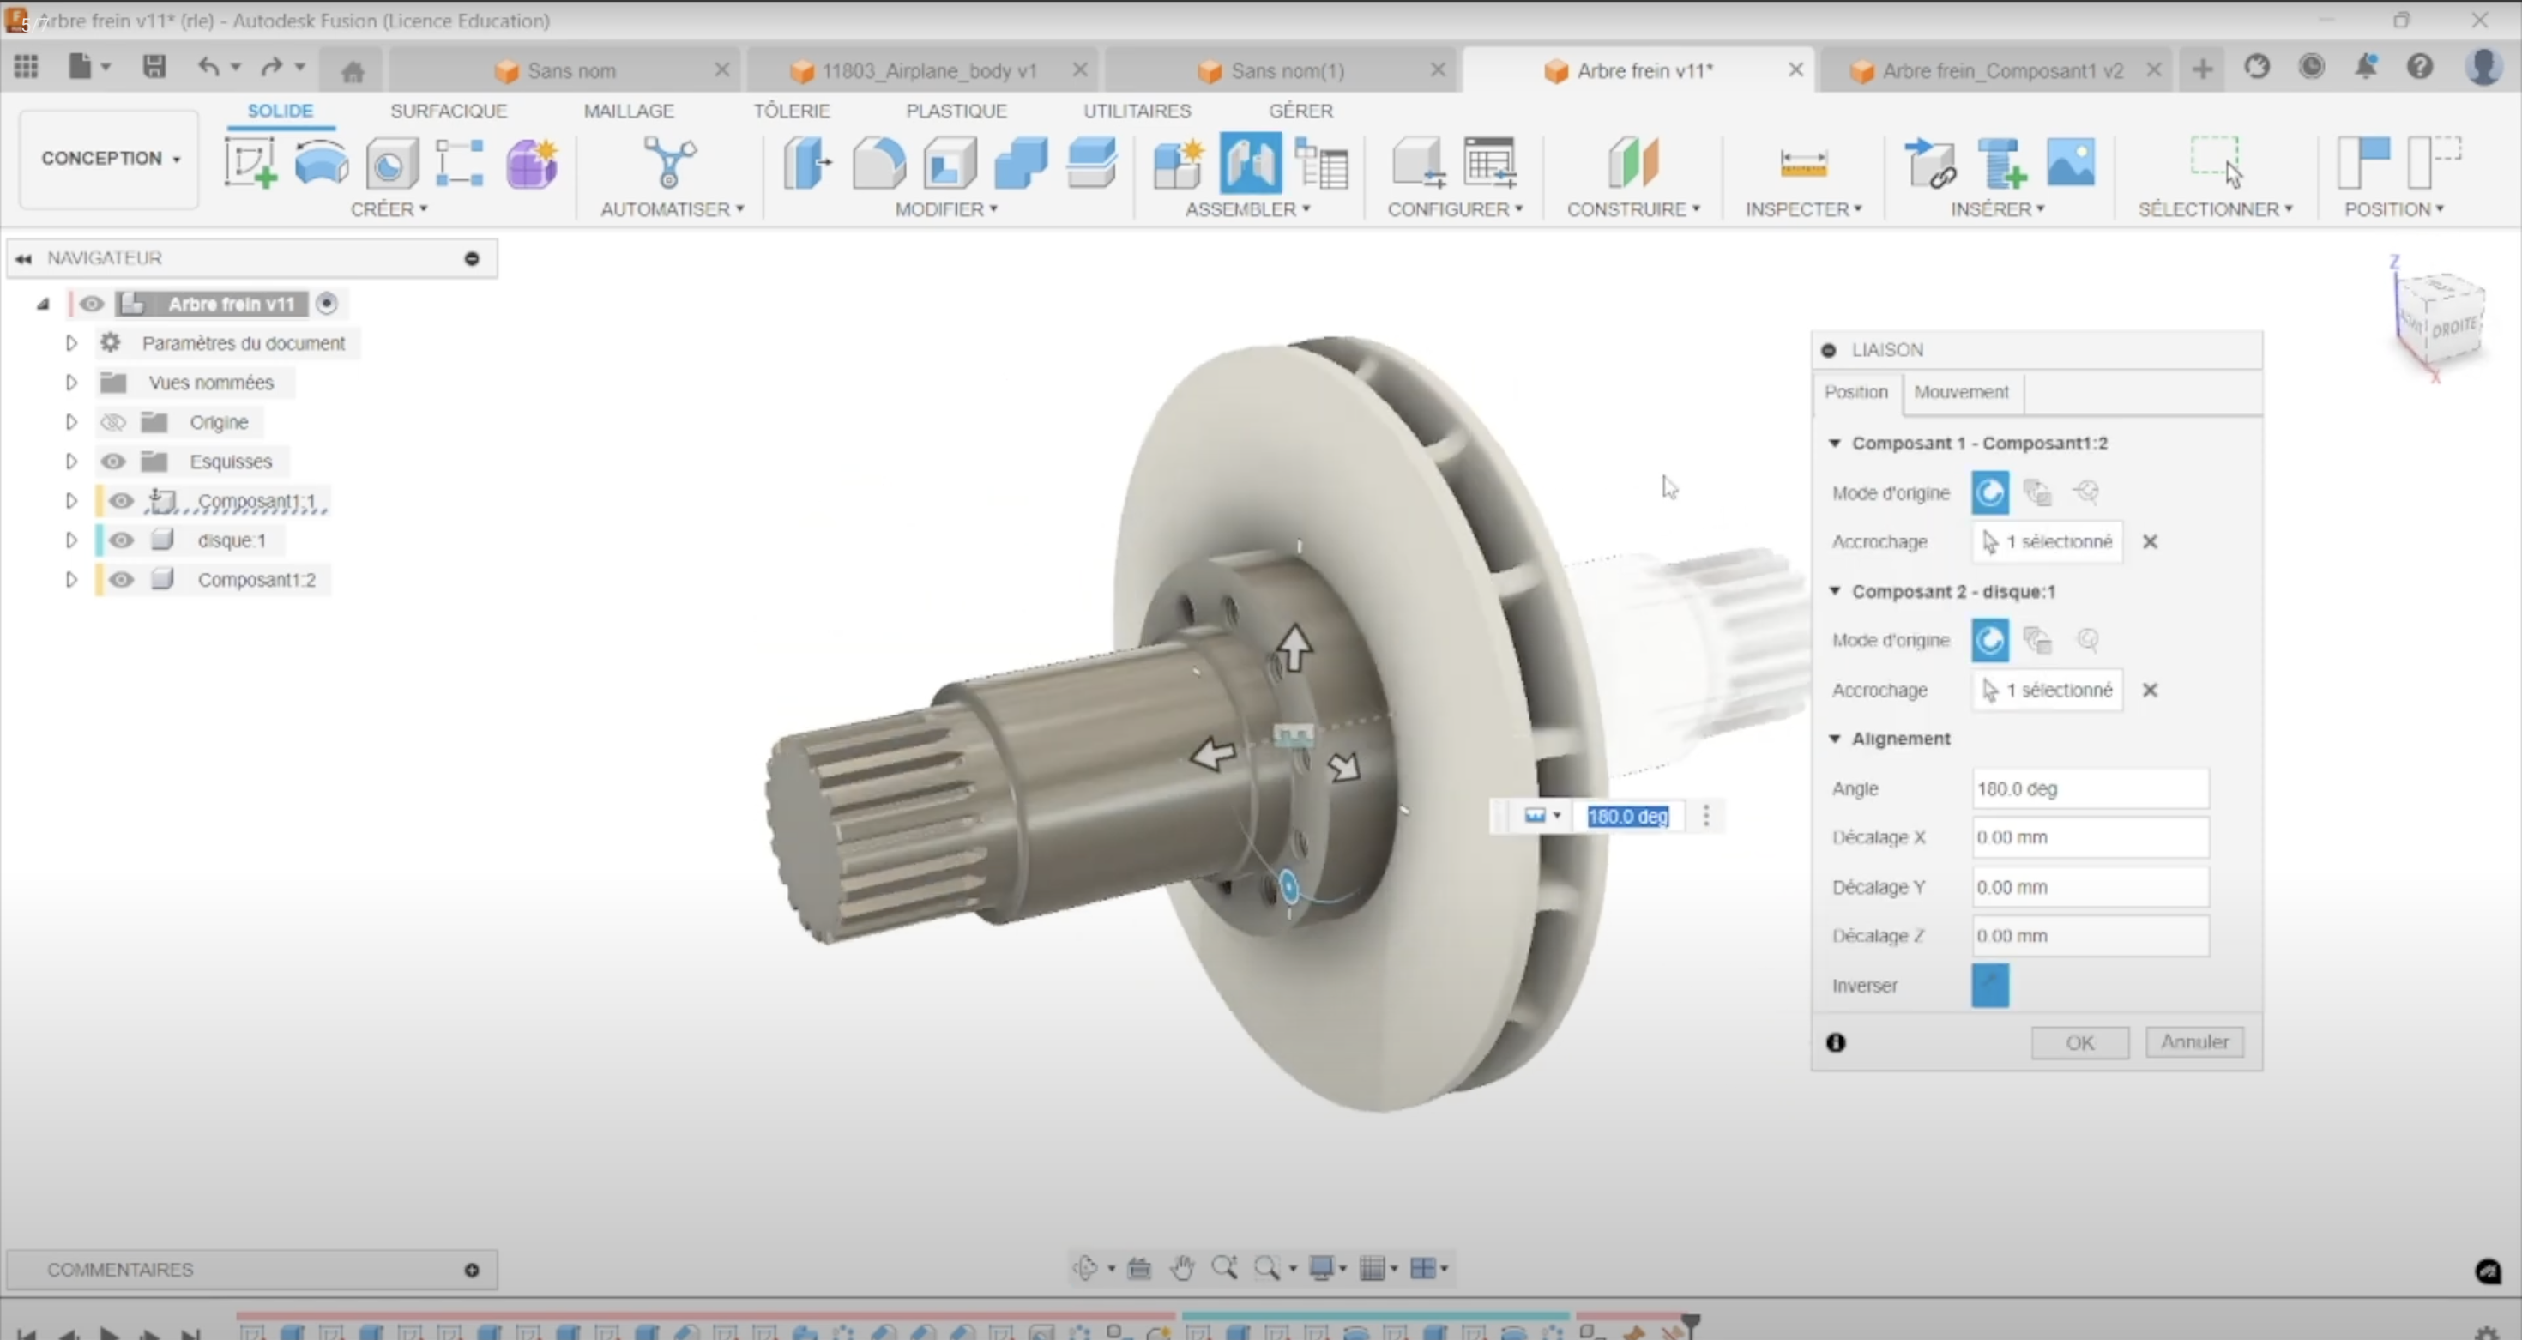Switch to the Mouvement tab
The height and width of the screenshot is (1340, 2522).
(1961, 391)
